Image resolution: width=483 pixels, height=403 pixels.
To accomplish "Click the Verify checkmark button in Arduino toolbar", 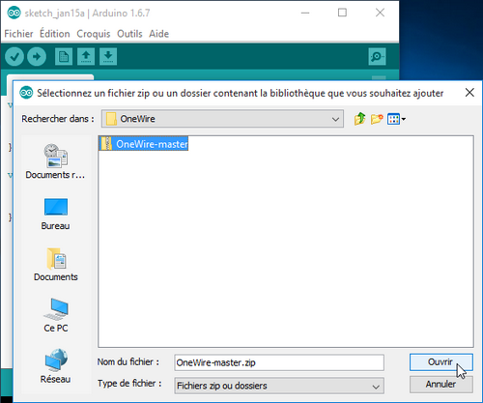I will point(14,57).
